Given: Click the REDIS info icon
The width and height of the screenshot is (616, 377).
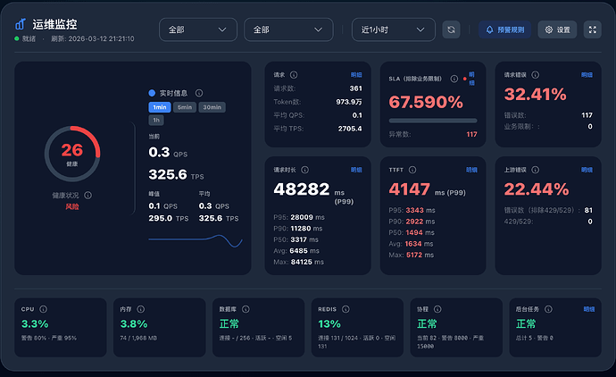Looking at the screenshot, I should (345, 309).
